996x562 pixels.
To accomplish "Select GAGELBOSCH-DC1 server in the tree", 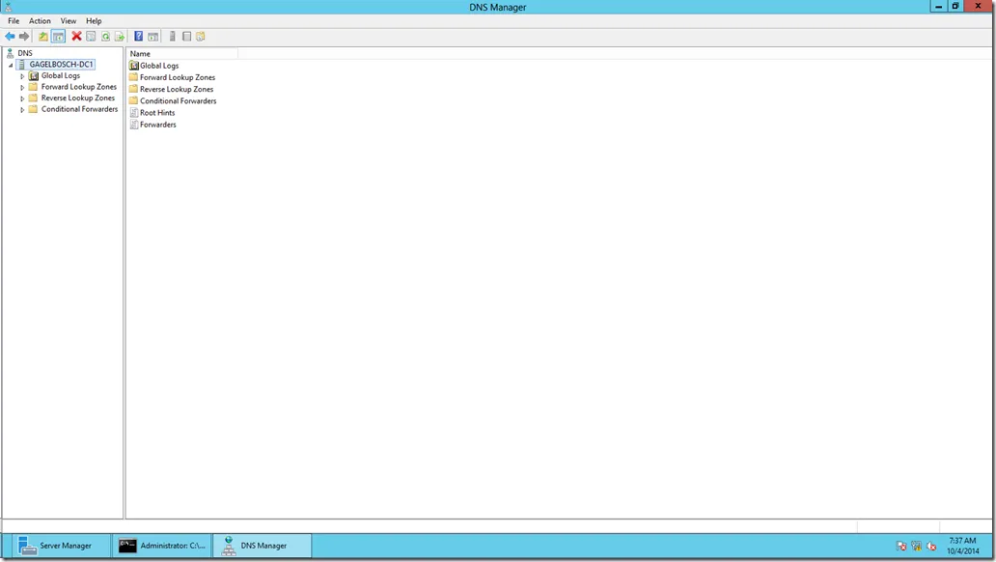I will [61, 64].
